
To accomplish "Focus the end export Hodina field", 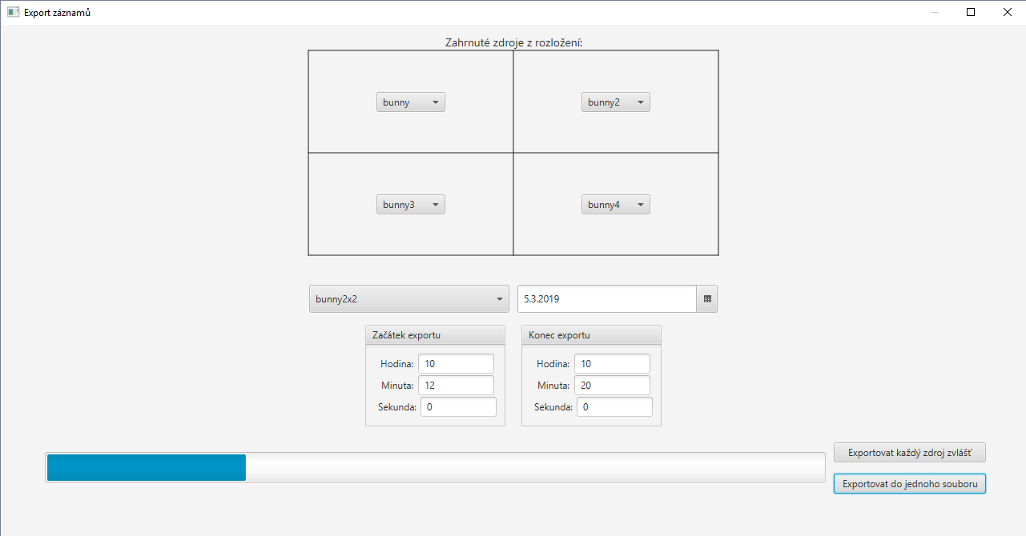I will pyautogui.click(x=612, y=364).
